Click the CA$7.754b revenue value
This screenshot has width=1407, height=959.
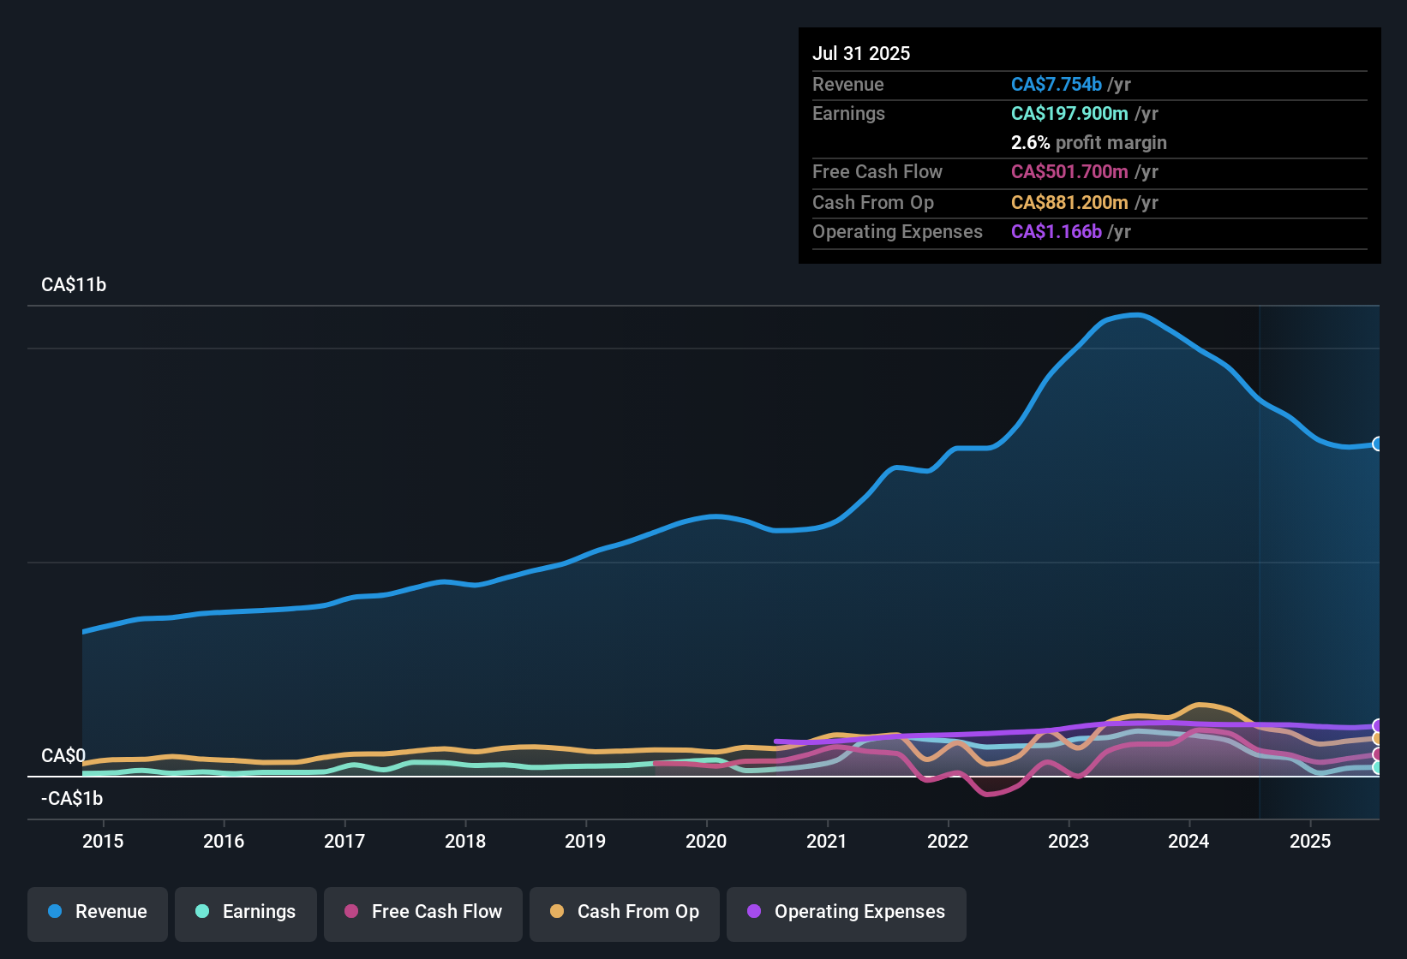(1056, 84)
